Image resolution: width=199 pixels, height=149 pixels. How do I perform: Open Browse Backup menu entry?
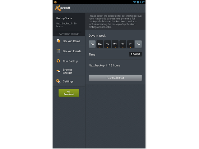[x=69, y=71]
